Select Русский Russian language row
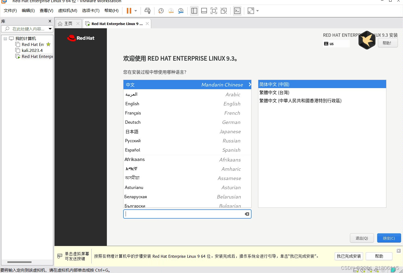403x273 pixels. click(187, 141)
